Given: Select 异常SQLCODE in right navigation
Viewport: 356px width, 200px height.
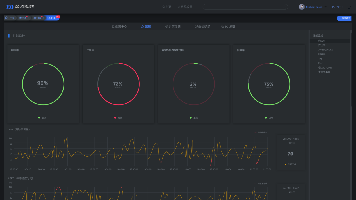Looking at the screenshot, I should tap(326, 50).
